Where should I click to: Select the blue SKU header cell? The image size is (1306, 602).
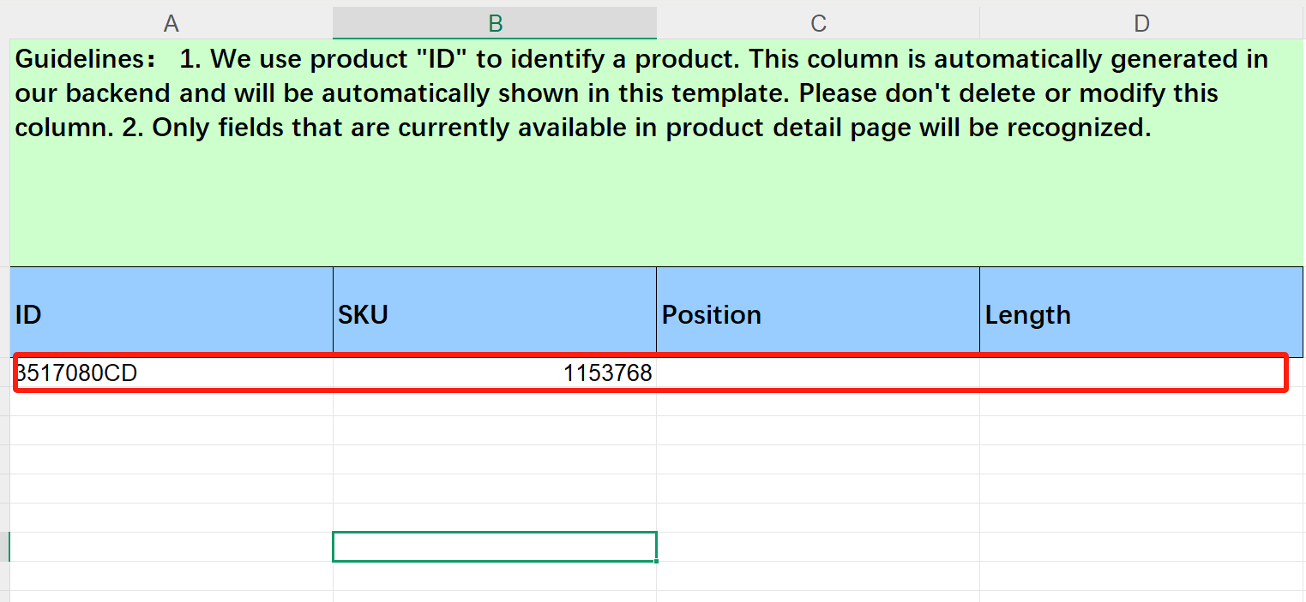495,312
